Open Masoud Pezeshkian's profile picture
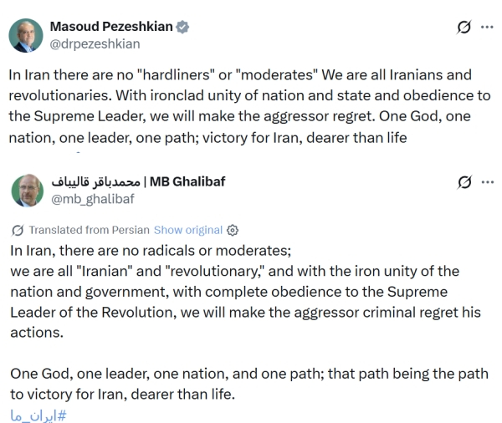 (x=26, y=34)
